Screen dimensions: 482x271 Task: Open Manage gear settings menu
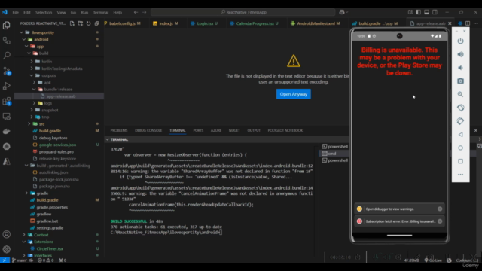click(7, 249)
